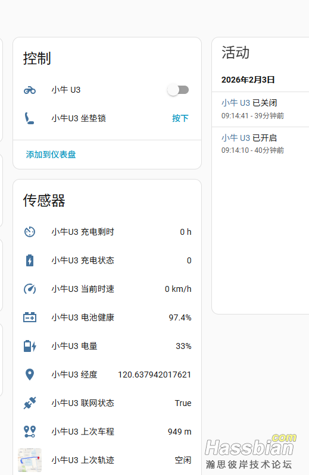
Task: Click the 小牛 U3 link in 已关闭 activity
Action: (236, 103)
